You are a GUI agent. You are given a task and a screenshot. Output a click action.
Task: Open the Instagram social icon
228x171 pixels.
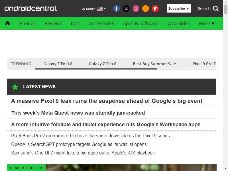pyautogui.click(x=136, y=9)
